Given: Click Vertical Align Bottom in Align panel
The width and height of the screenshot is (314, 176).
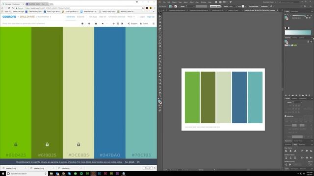Looking at the screenshot, I should click(311, 151).
